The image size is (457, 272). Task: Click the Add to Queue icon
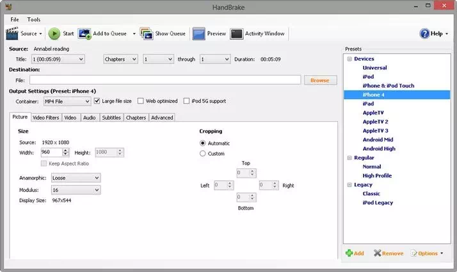[84, 33]
